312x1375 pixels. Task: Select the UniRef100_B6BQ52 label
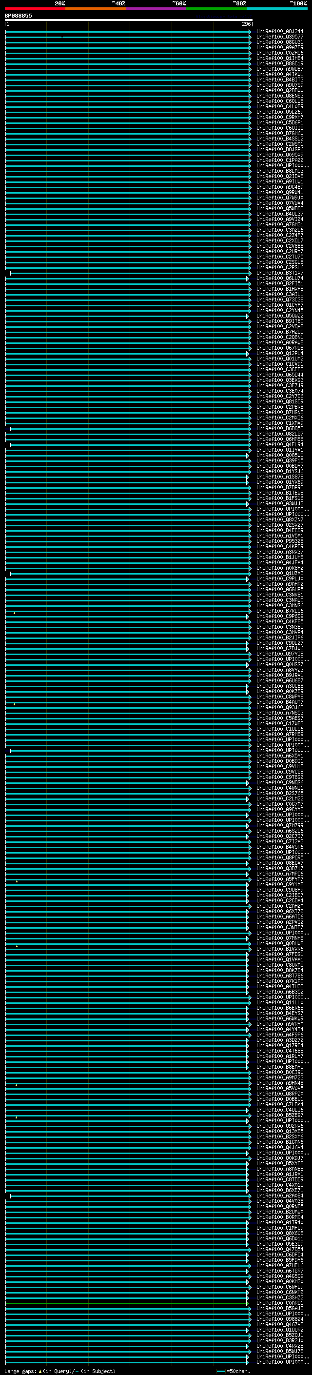pos(279,428)
